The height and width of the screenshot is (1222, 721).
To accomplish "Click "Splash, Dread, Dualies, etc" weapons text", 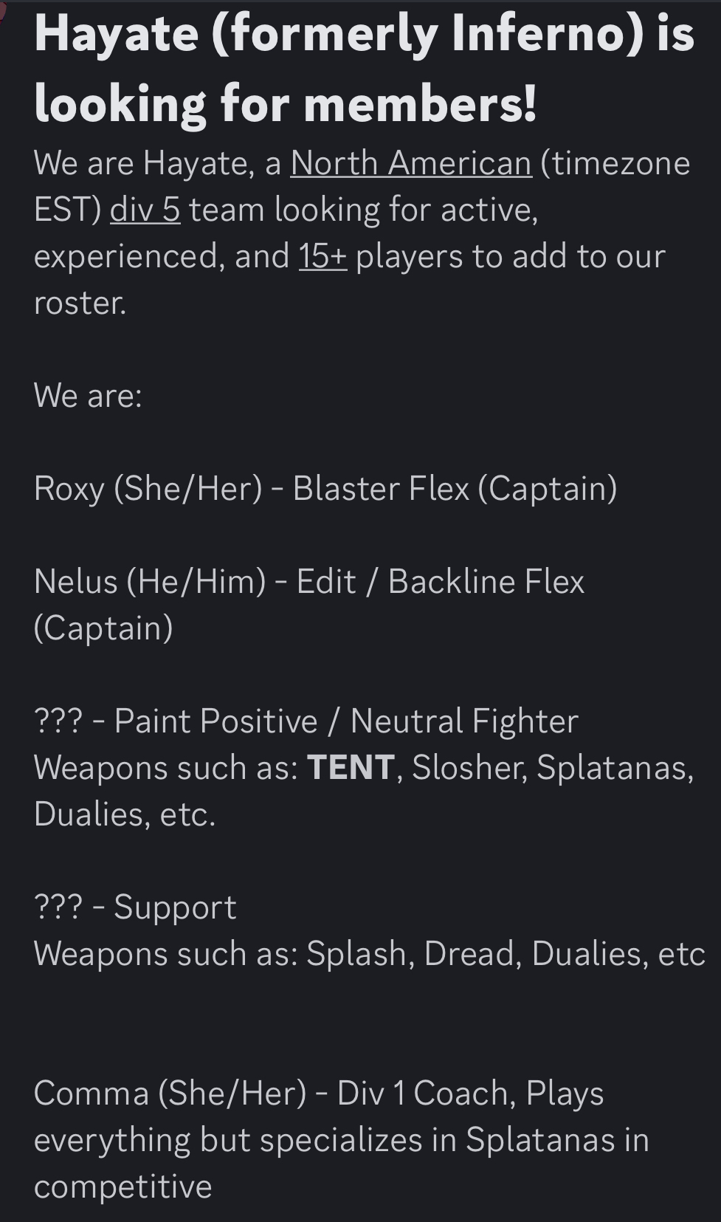I will pyautogui.click(x=506, y=954).
